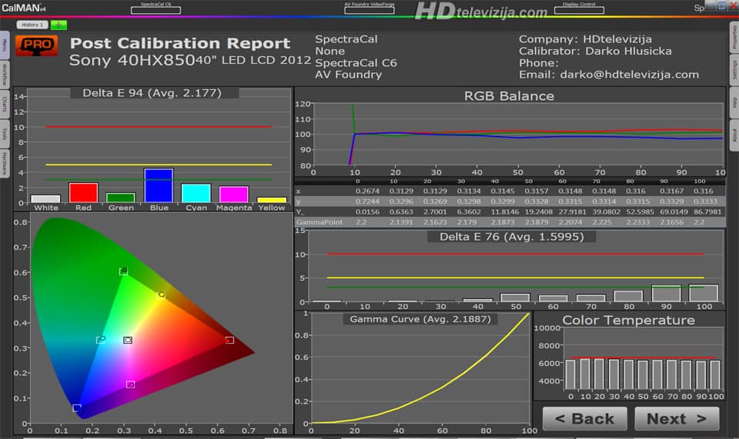
Task: Click the 80 bar in Delta E 76 chart
Action: point(628,296)
